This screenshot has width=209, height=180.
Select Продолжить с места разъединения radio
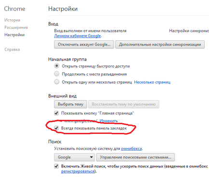(57, 74)
